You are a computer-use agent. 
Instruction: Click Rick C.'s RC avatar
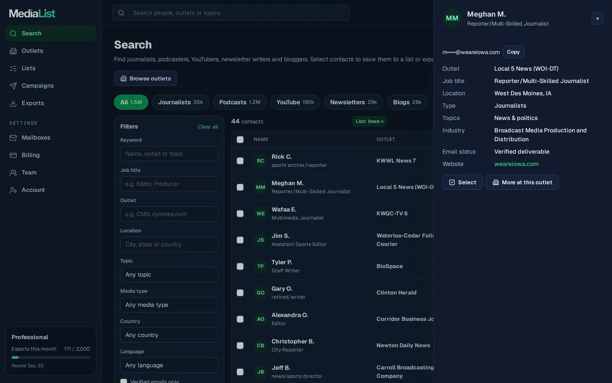coord(261,161)
